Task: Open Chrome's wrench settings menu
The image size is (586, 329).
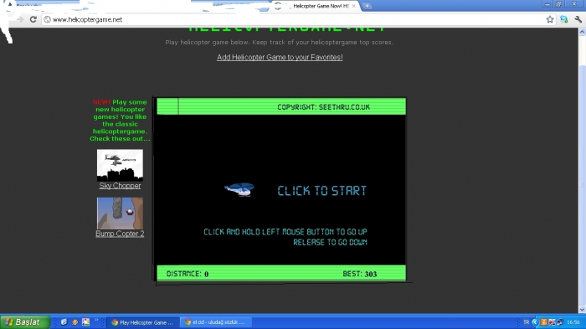Action: (x=578, y=19)
